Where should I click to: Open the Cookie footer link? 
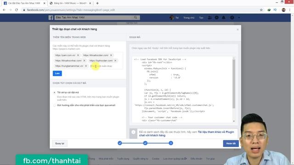[156, 159]
